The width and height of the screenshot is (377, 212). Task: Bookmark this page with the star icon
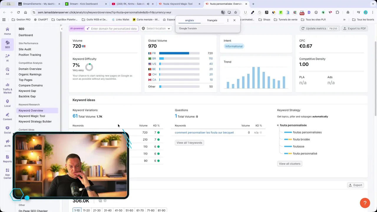click(x=236, y=12)
